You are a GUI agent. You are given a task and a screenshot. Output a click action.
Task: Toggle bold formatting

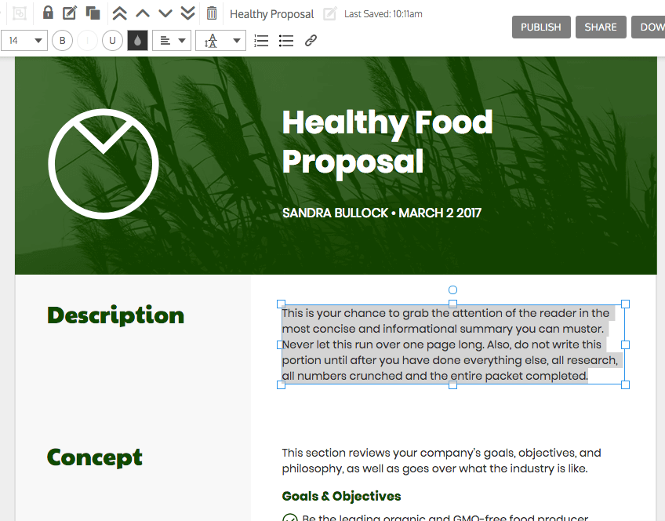pos(62,40)
